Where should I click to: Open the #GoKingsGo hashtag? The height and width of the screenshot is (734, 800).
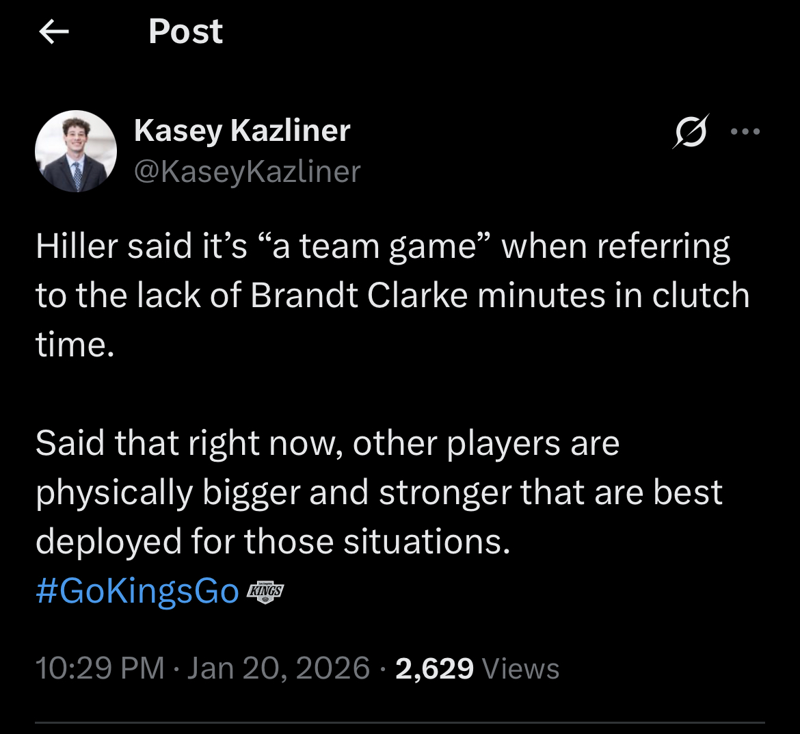137,592
